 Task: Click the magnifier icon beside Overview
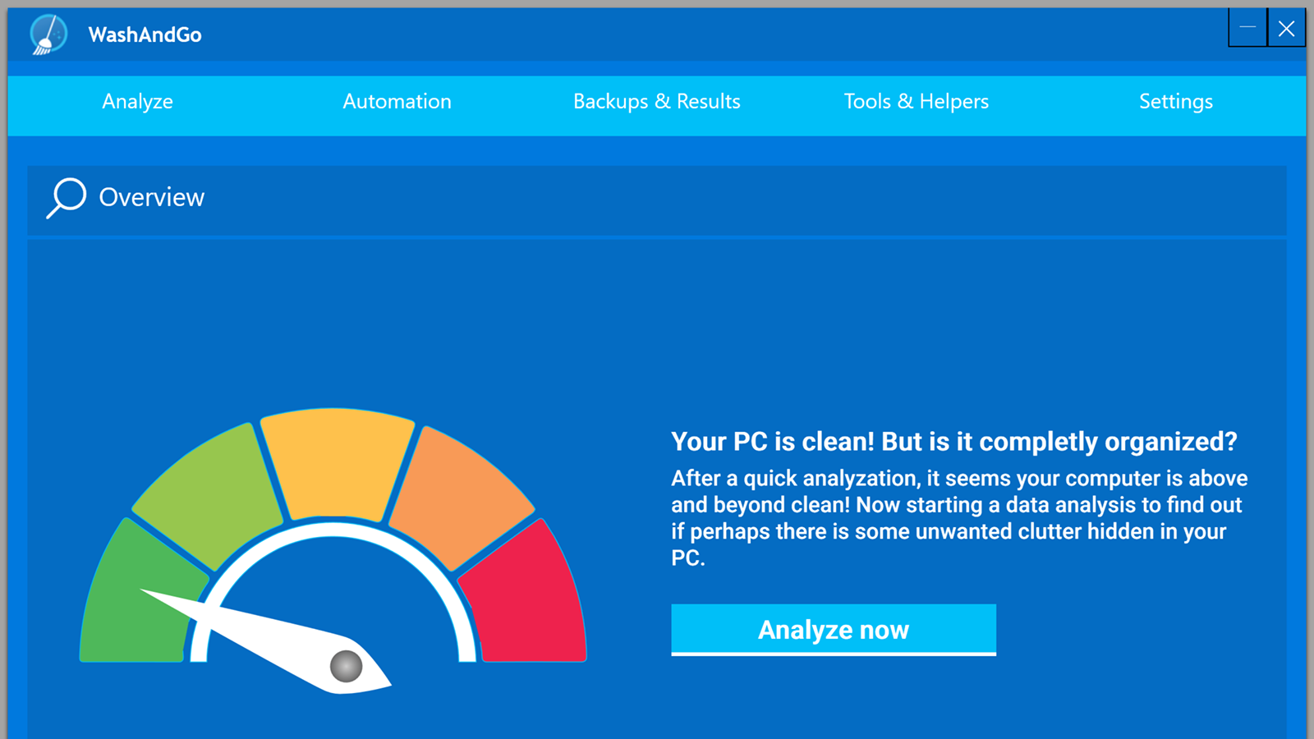coord(66,197)
